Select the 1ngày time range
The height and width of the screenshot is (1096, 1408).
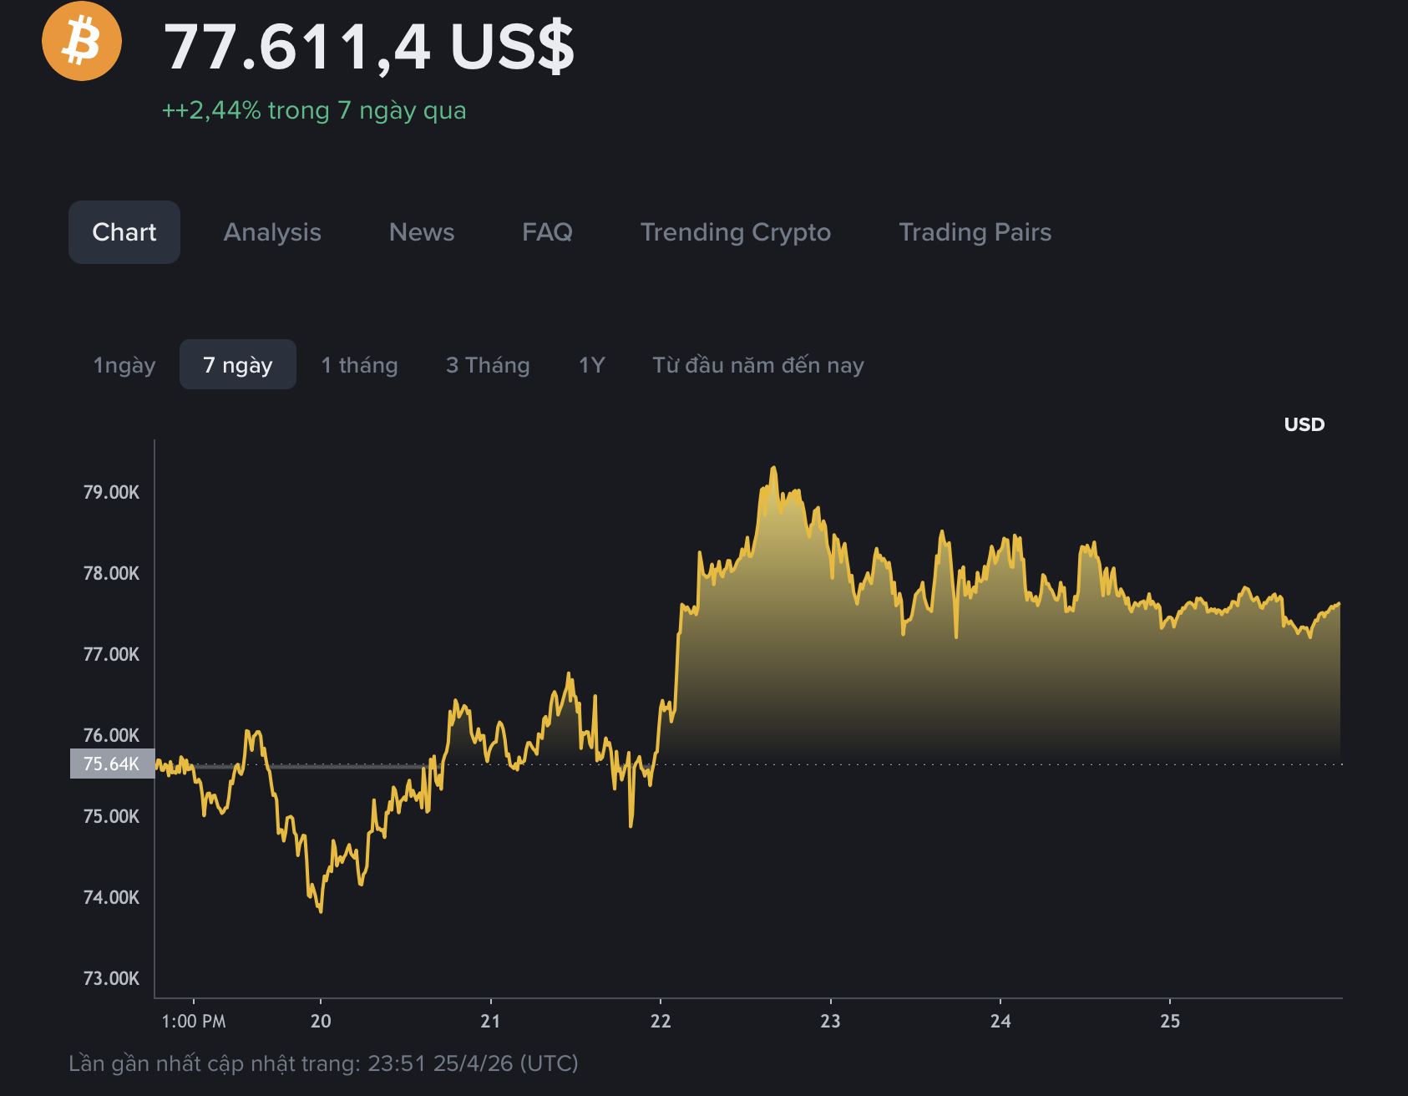pos(124,364)
